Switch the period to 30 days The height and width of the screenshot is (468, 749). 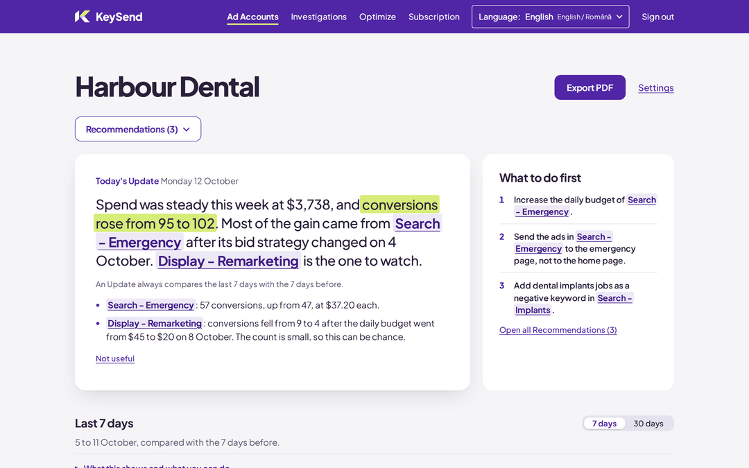(x=648, y=424)
